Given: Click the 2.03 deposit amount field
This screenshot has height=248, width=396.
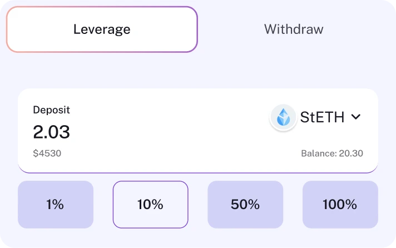Looking at the screenshot, I should pos(52,132).
